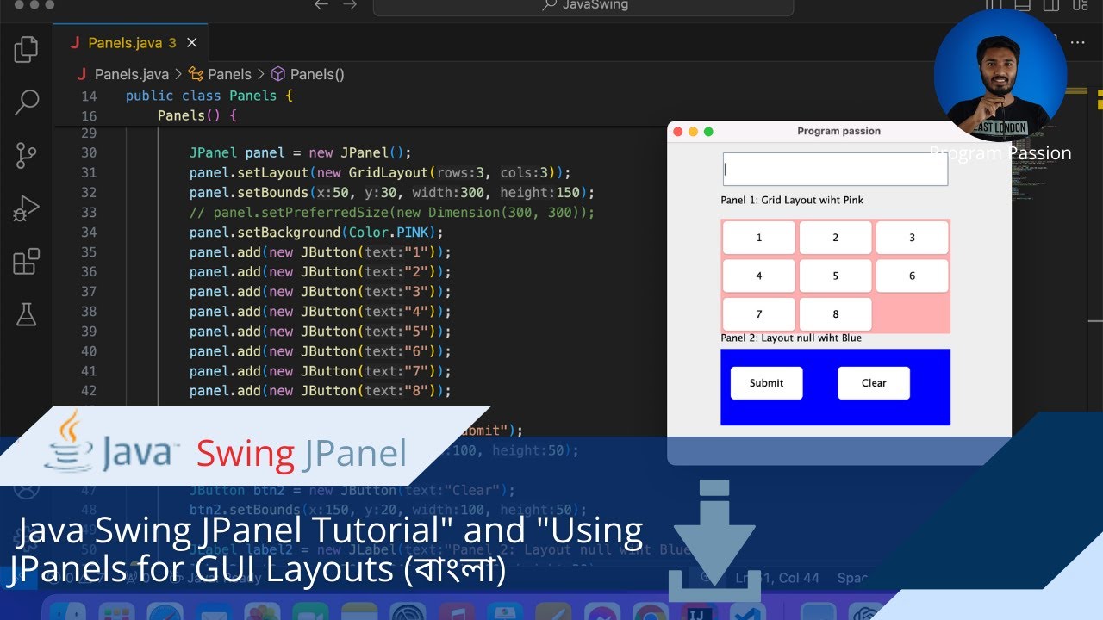Click code line adding JButton "4"
The image size is (1103, 620).
point(321,311)
